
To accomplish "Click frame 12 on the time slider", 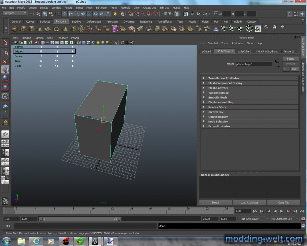I will 109,211.
